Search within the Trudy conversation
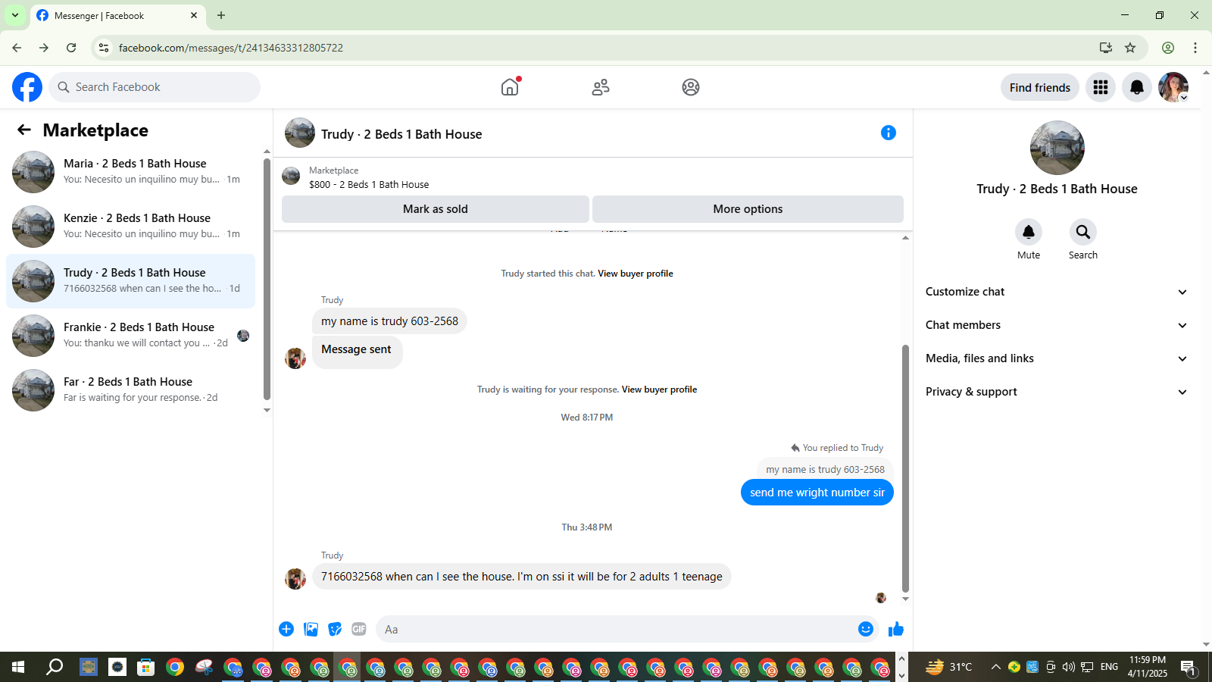The width and height of the screenshot is (1212, 682). (1083, 232)
